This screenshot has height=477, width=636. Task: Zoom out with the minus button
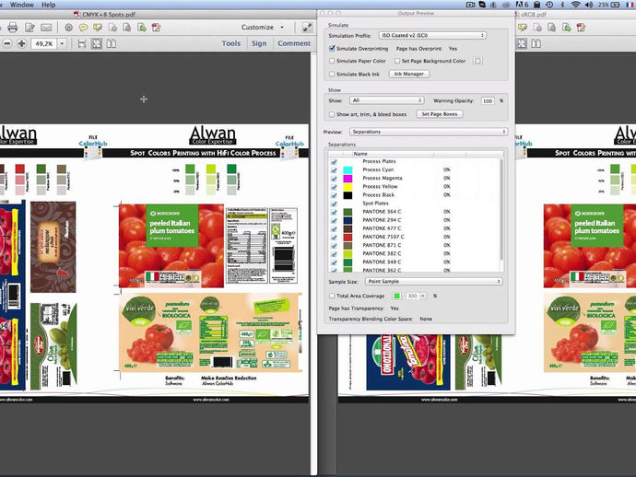pyautogui.click(x=7, y=43)
